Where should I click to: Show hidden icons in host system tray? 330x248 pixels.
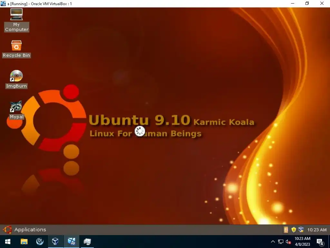(273, 242)
